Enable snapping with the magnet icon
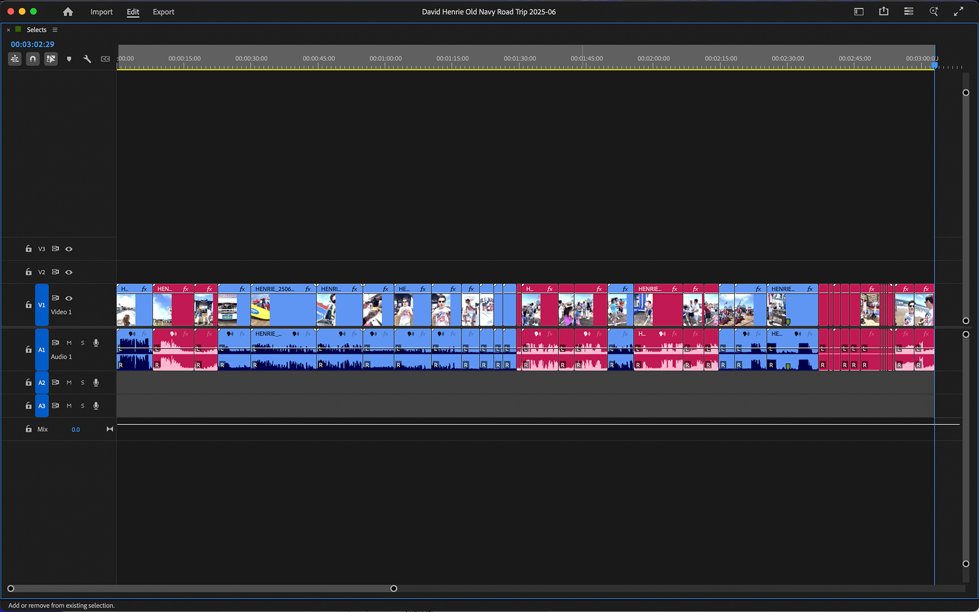The width and height of the screenshot is (979, 612). point(33,59)
